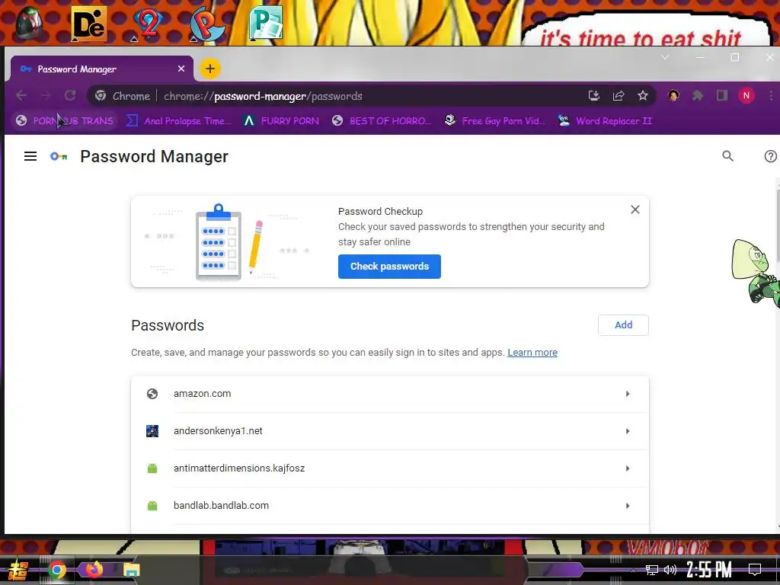780x585 pixels.
Task: Open the Password Manager hamburger menu
Action: click(x=30, y=156)
